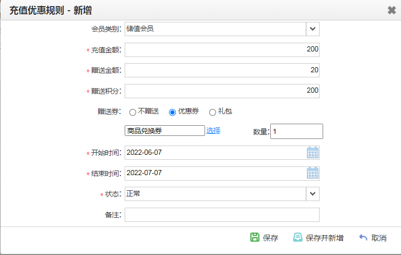The height and width of the screenshot is (255, 401).
Task: Open the 结束时间 calendar picker icon
Action: (x=312, y=173)
